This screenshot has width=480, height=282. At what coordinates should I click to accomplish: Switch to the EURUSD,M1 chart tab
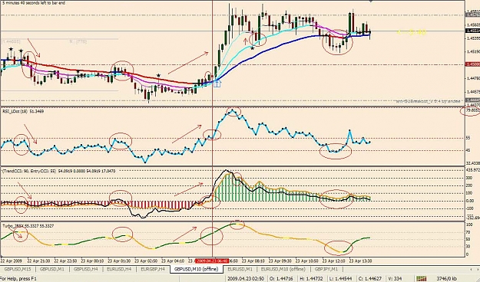(x=240, y=269)
